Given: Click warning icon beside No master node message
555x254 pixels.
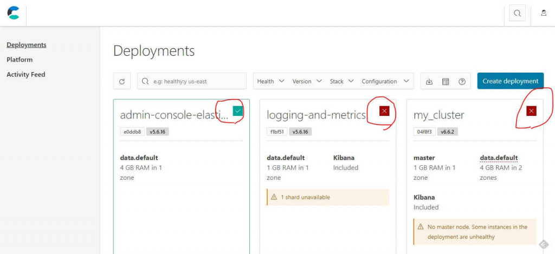Looking at the screenshot, I should point(421,227).
